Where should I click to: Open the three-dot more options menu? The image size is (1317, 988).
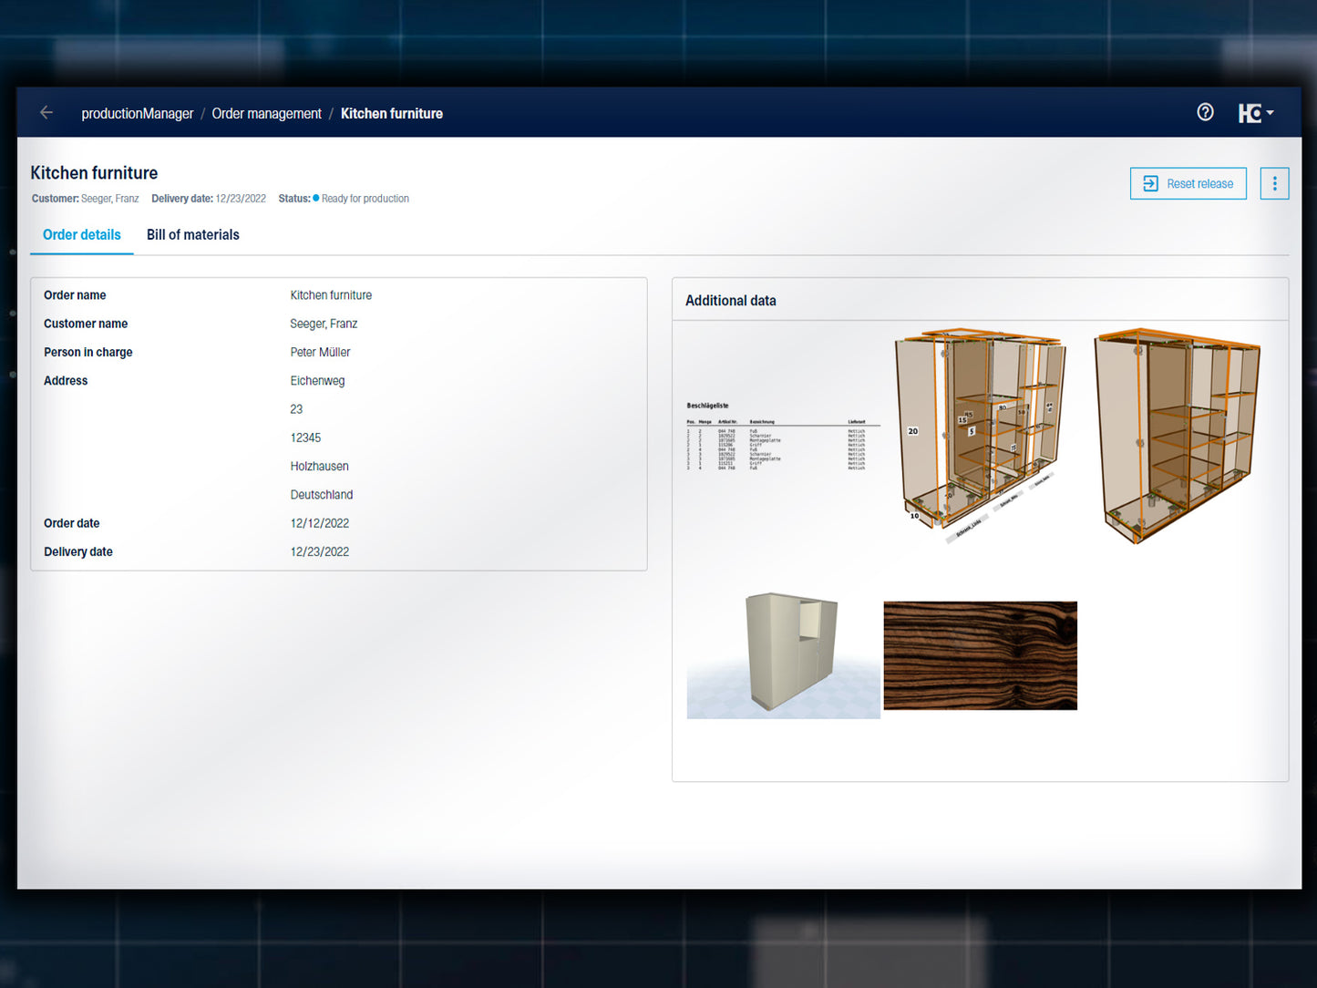point(1274,183)
